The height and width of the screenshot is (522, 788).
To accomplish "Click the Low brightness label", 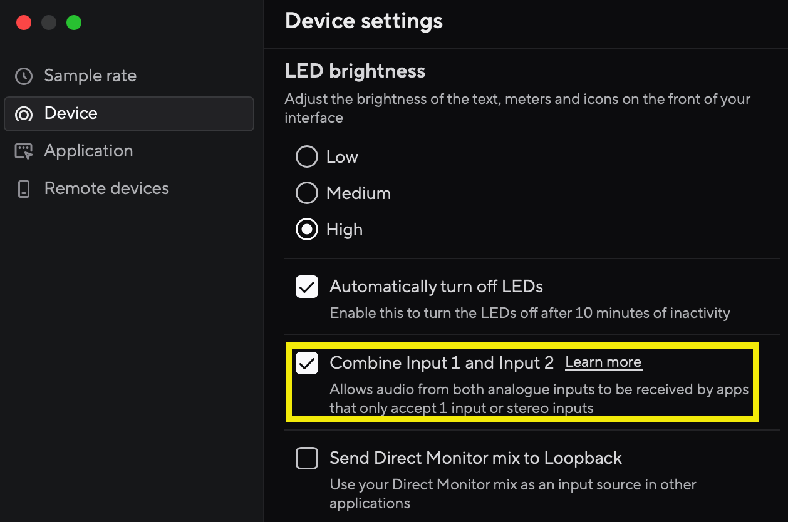I will point(342,156).
